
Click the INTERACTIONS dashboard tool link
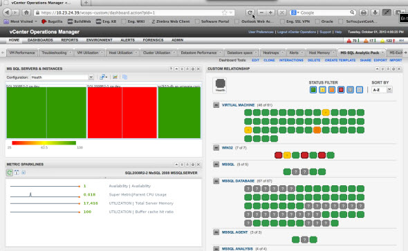click(291, 60)
